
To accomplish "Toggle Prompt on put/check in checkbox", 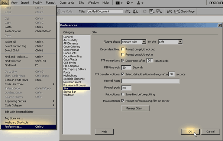I will [123, 55].
